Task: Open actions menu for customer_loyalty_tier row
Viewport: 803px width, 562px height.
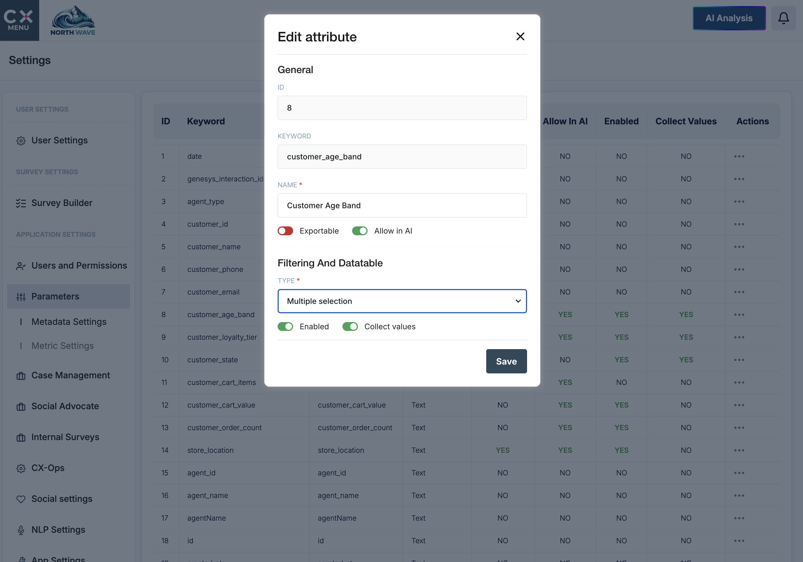Action: tap(739, 337)
